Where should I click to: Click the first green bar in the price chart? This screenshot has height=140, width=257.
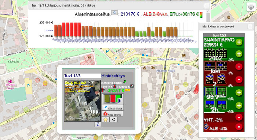pyautogui.click(x=137, y=34)
